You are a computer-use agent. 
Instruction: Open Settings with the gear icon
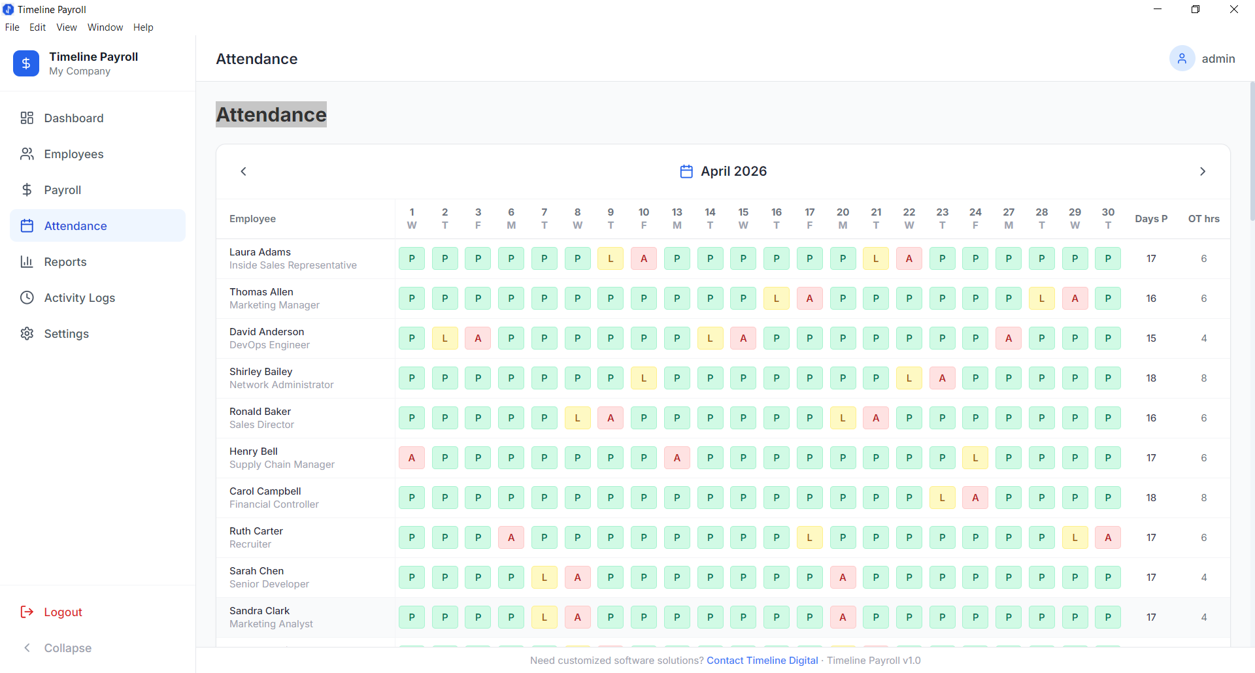click(x=27, y=333)
